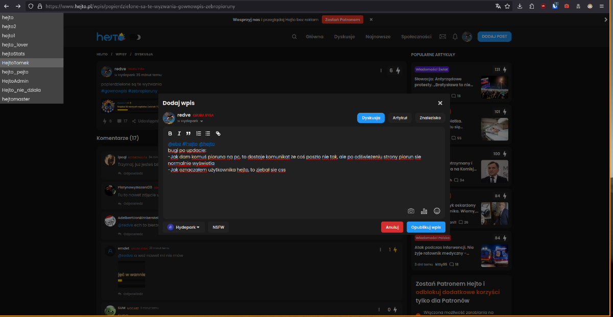This screenshot has width=613, height=317.
Task: Toggle bold formatting in the post editor
Action: tap(170, 133)
